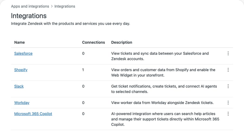Go to Apps and integrations breadcrumb
This screenshot has width=244, height=135.
coord(30,7)
